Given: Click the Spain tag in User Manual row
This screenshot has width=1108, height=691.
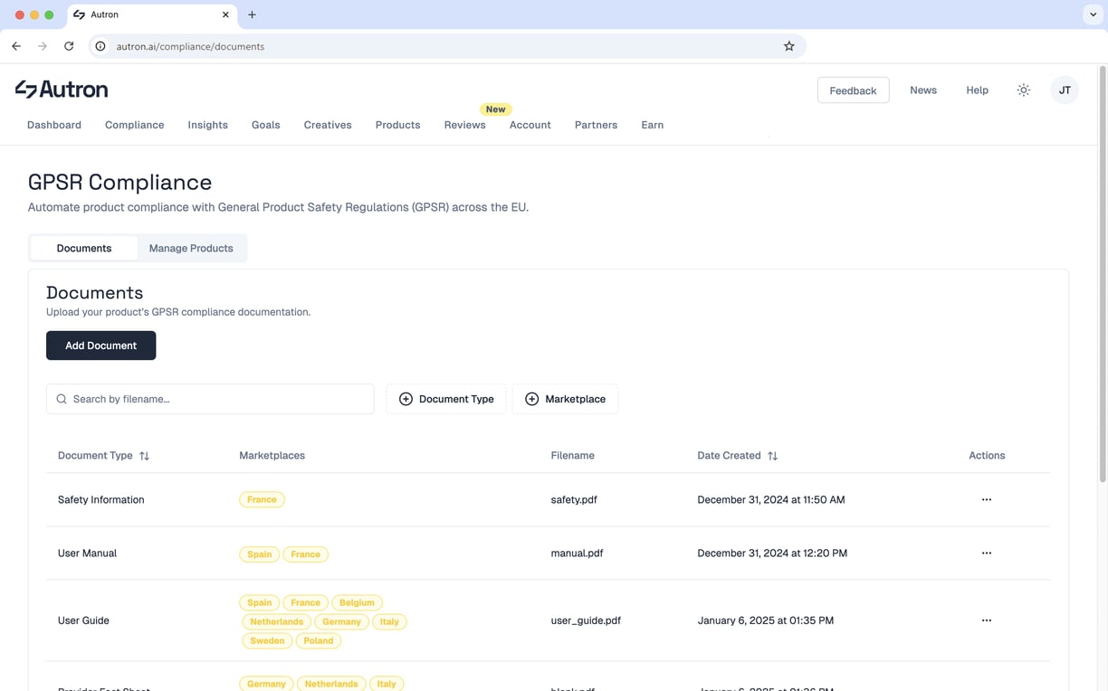Looking at the screenshot, I should point(259,554).
